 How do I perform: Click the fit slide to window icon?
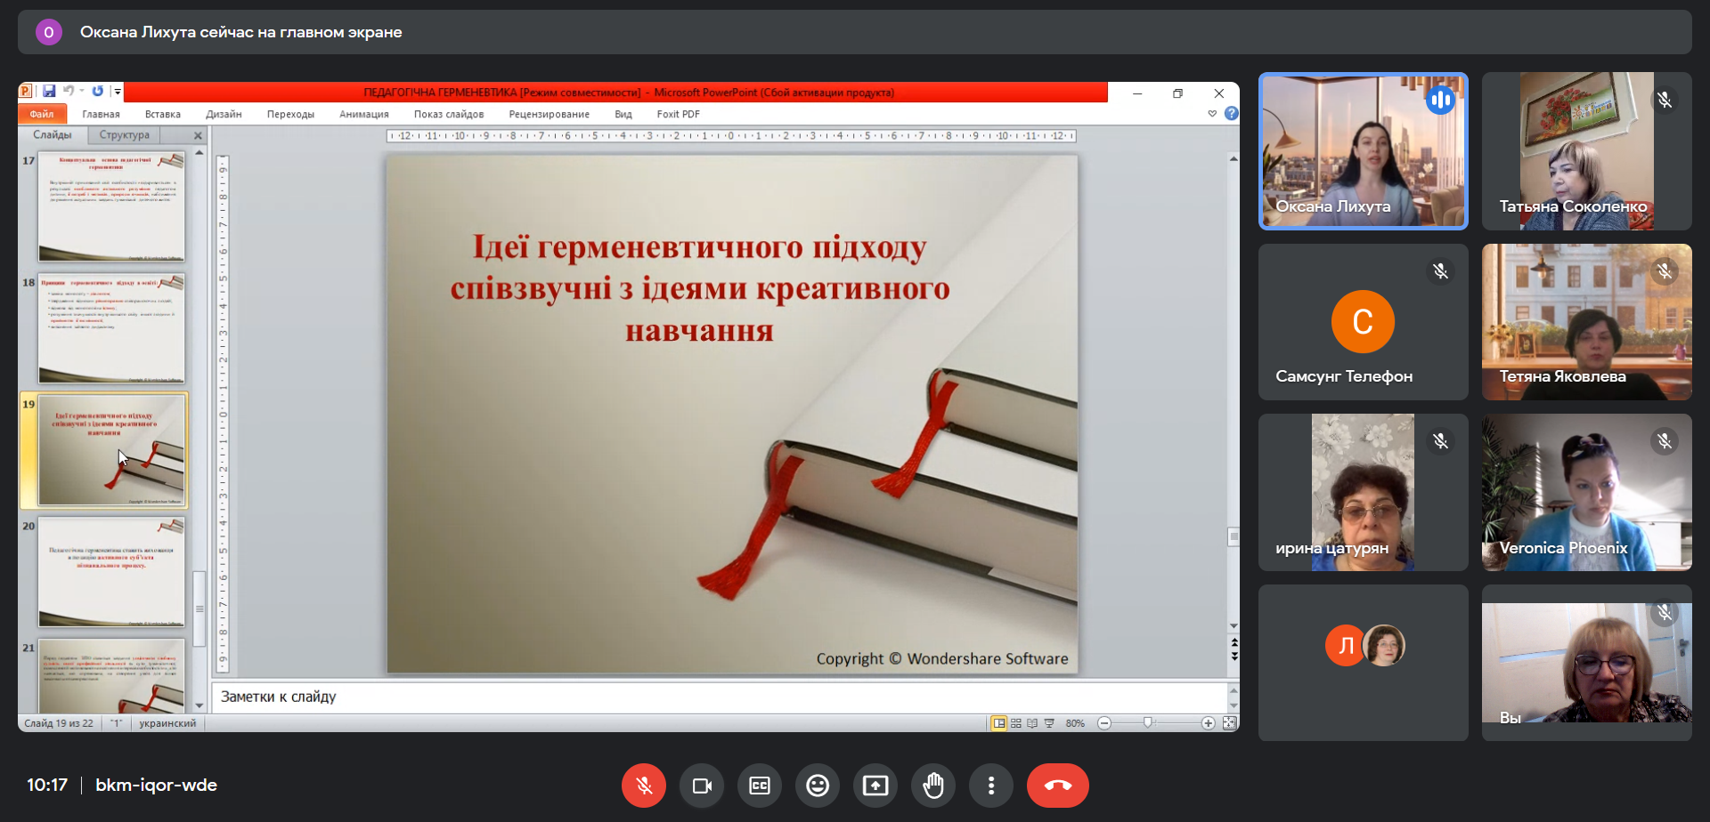coord(1229,723)
